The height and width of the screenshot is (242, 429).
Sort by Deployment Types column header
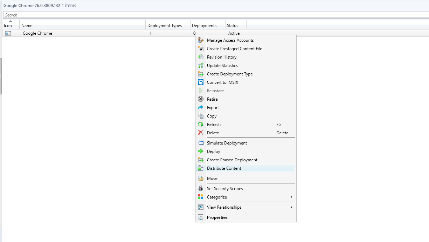pos(168,25)
